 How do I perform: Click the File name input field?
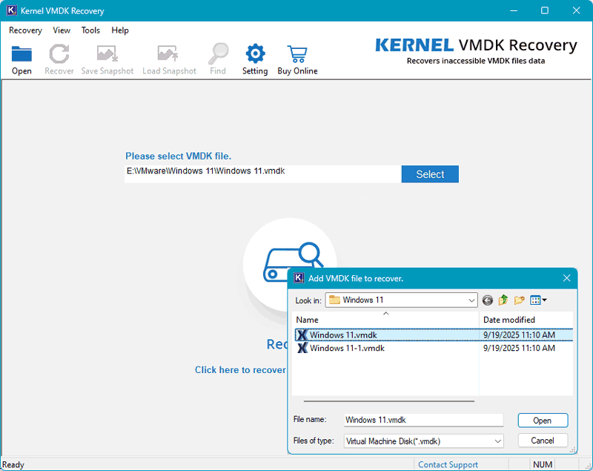[x=423, y=420]
